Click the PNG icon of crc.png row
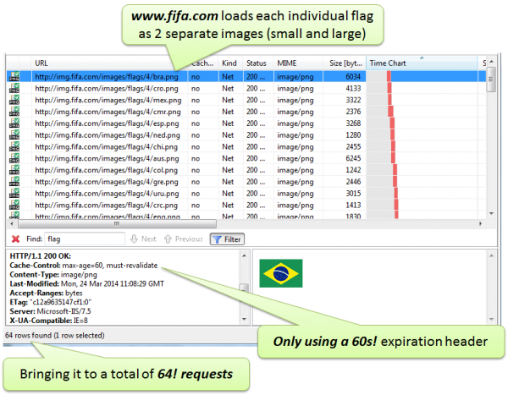This screenshot has width=508, height=395. tap(14, 205)
